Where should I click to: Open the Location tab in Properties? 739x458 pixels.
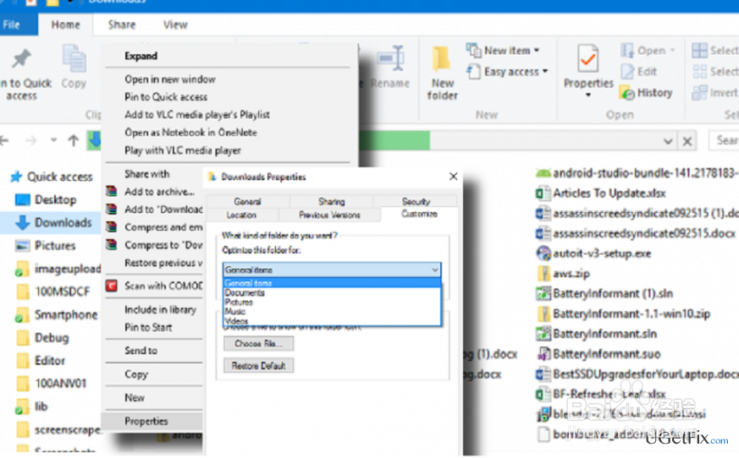241,215
